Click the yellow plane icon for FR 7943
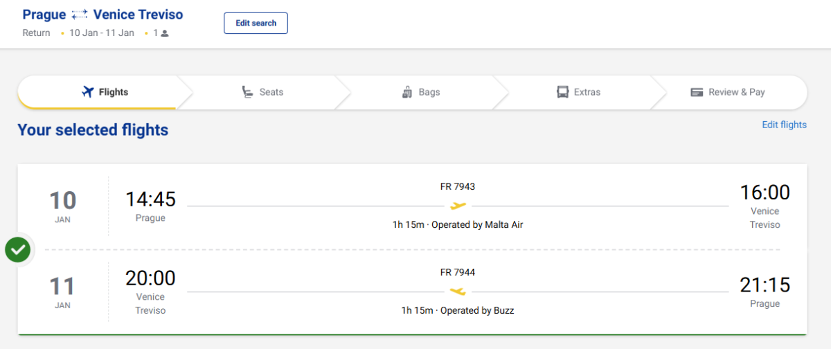Image resolution: width=831 pixels, height=349 pixels. point(458,206)
